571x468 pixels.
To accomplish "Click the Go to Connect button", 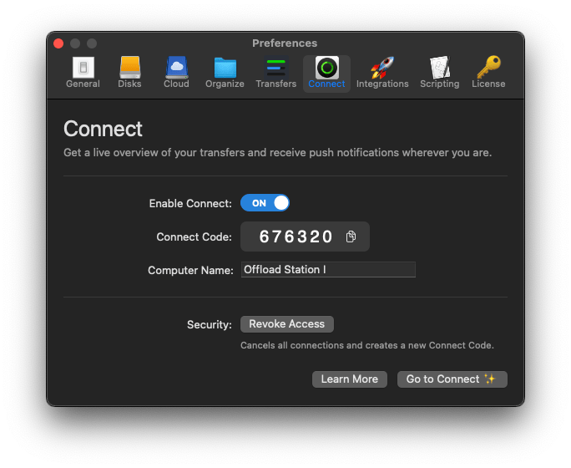I will [x=452, y=379].
